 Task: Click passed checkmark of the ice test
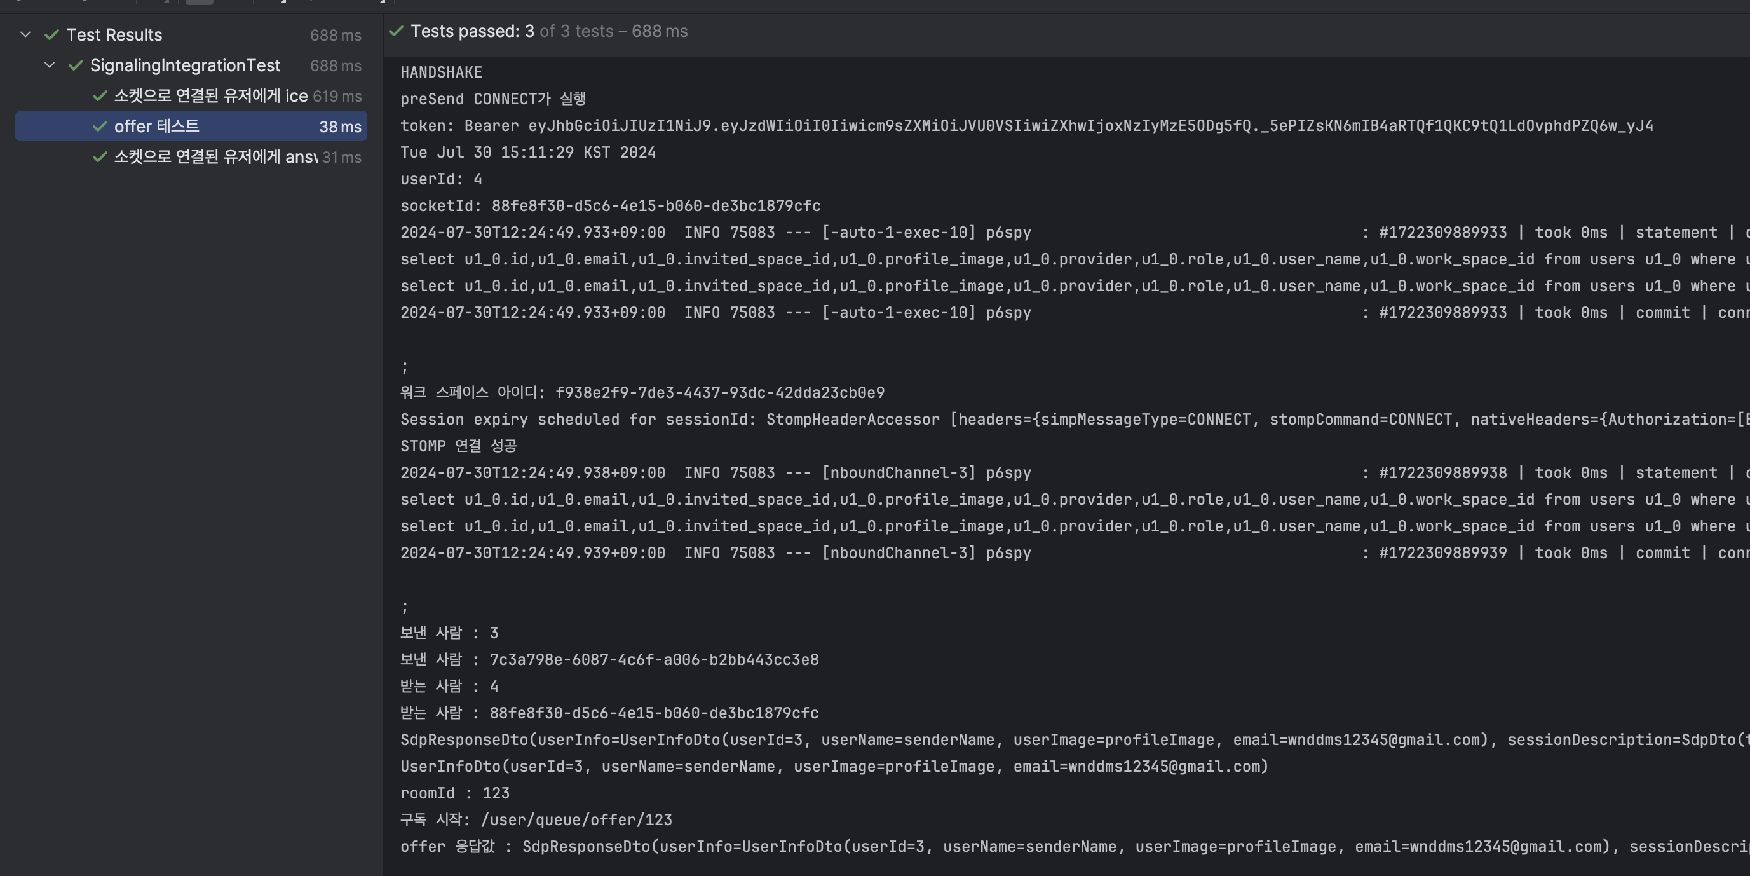[100, 96]
